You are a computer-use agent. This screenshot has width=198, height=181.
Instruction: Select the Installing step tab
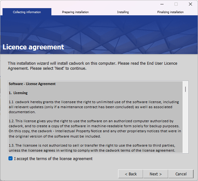tap(123, 12)
